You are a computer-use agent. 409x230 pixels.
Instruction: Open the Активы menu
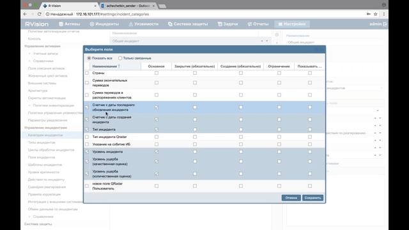pos(70,24)
